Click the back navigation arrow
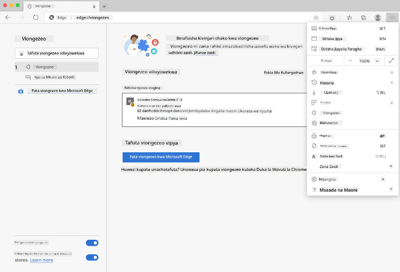The image size is (400, 272). point(7,17)
